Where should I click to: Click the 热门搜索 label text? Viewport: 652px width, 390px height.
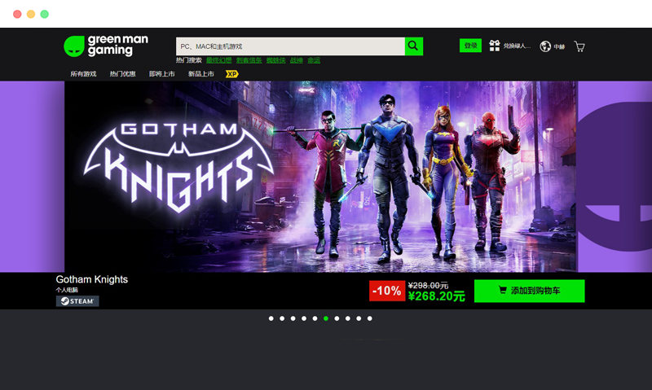189,60
